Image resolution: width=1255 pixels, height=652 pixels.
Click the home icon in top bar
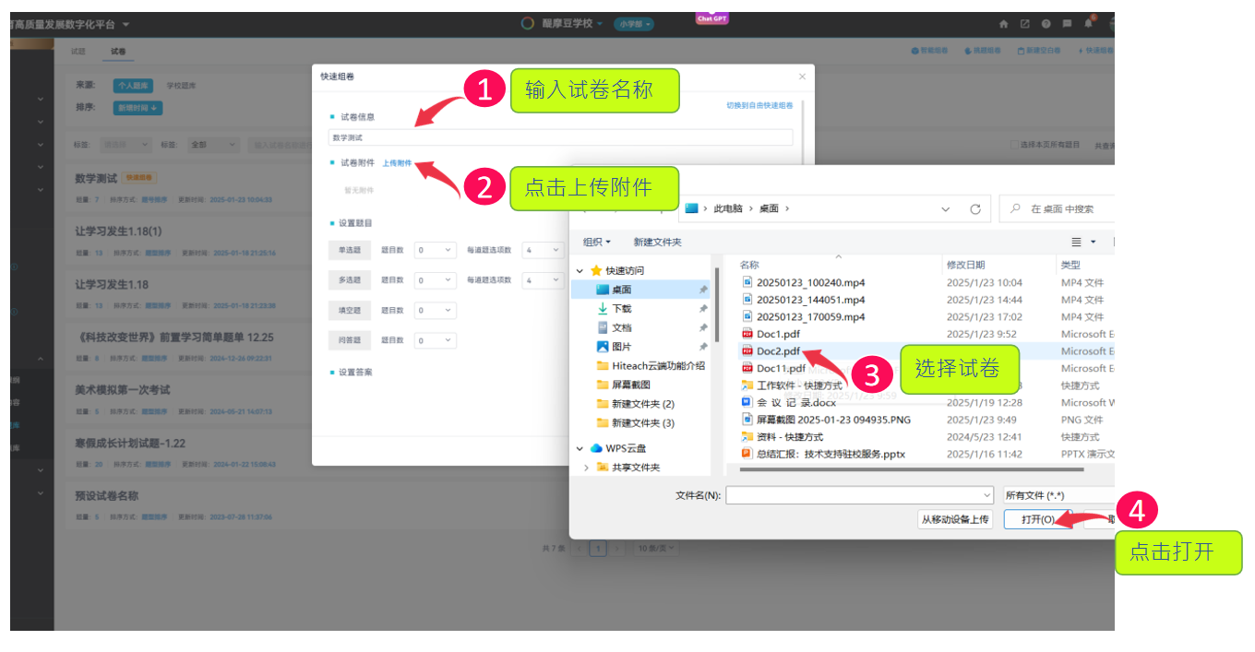click(1004, 24)
